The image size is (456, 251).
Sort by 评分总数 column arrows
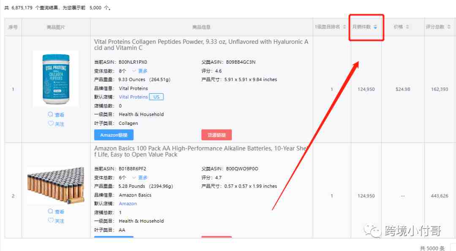click(449, 27)
